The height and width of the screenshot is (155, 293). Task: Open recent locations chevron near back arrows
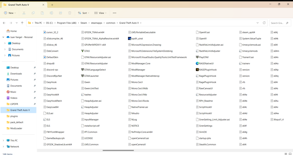pos(17,23)
